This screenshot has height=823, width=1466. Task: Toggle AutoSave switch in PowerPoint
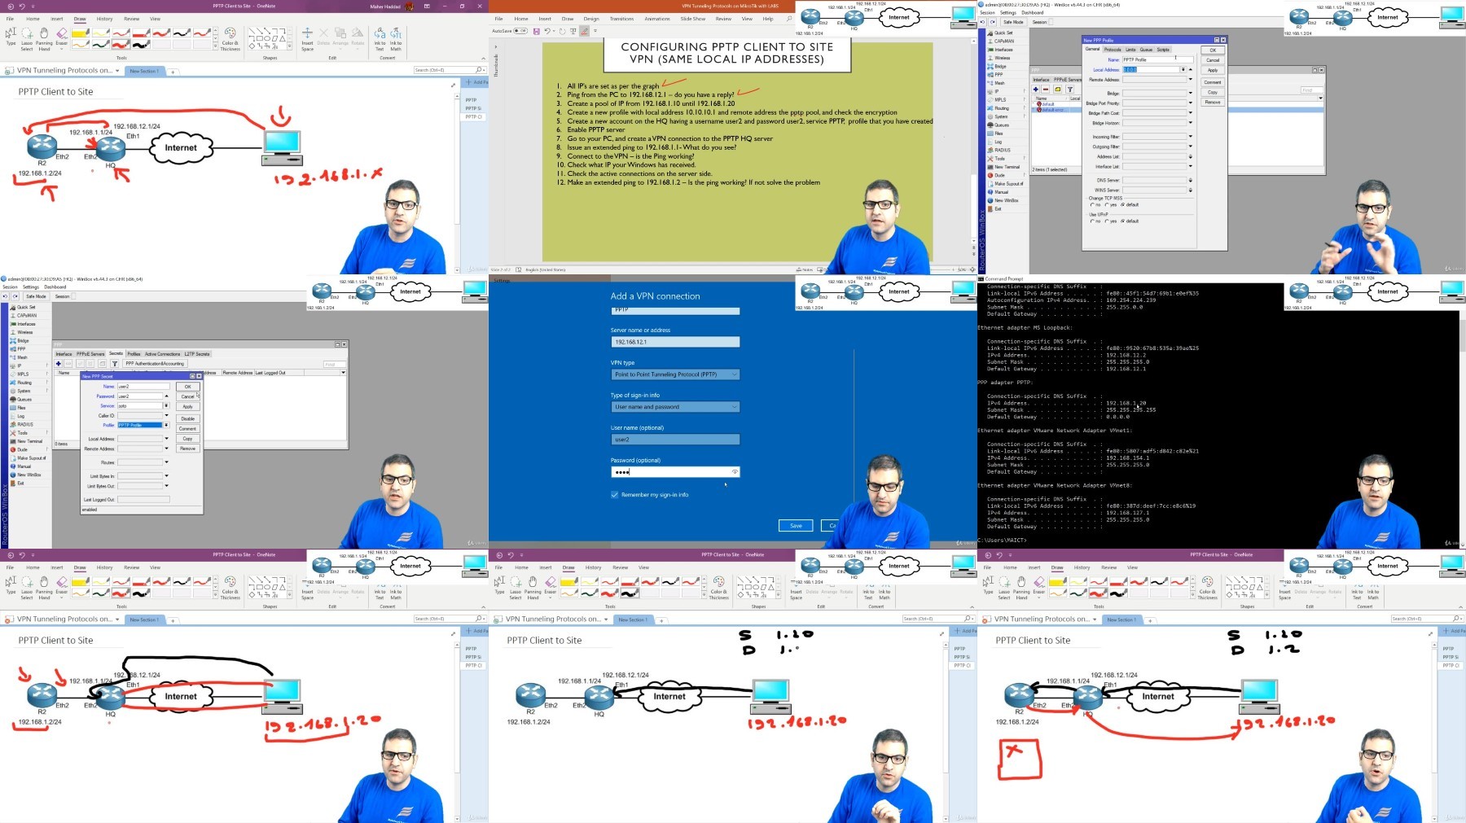520,31
